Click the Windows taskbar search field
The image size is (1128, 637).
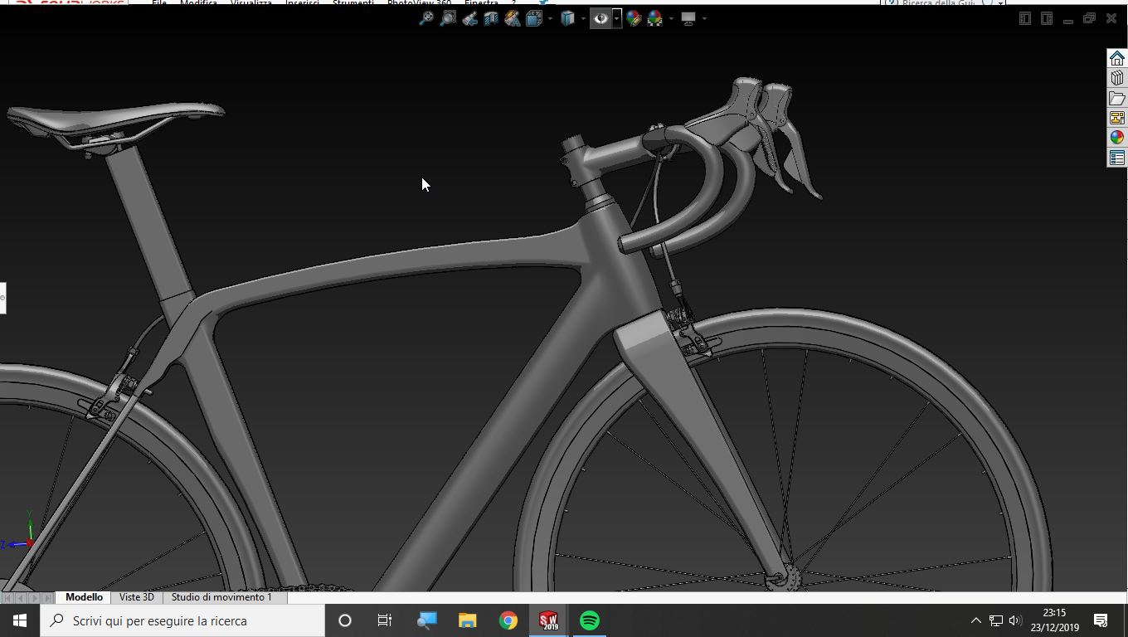(182, 620)
